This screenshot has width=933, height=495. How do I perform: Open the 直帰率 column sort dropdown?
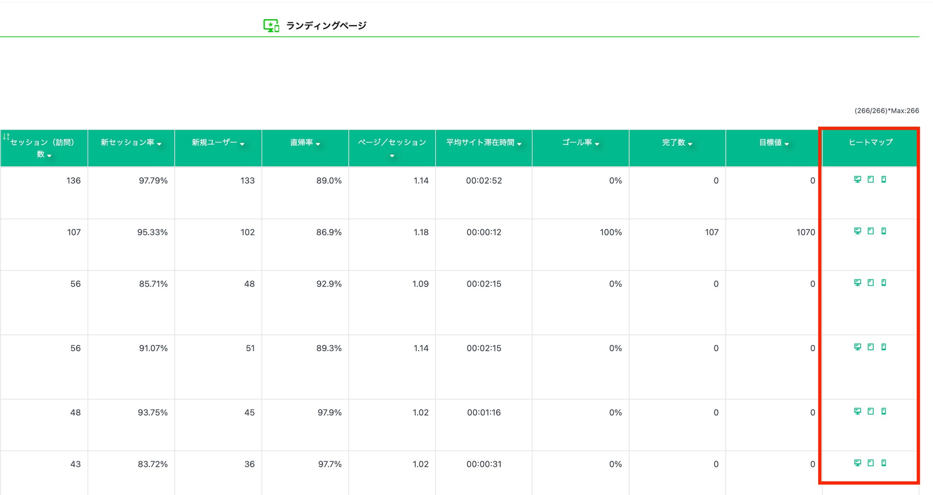point(318,144)
